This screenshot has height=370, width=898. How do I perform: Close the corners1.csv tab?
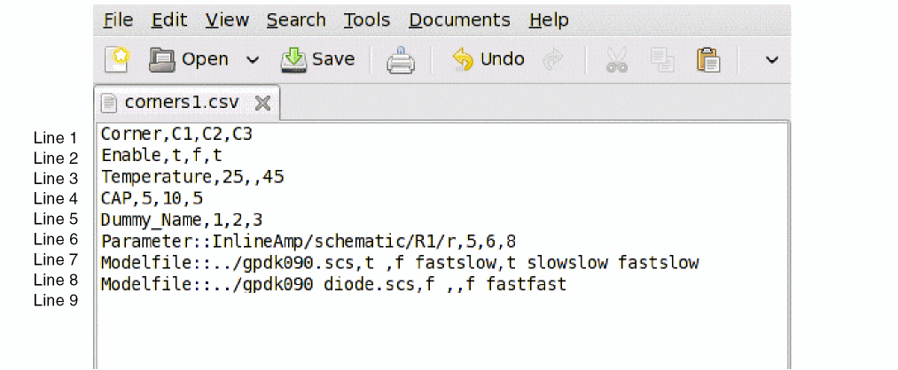262,103
